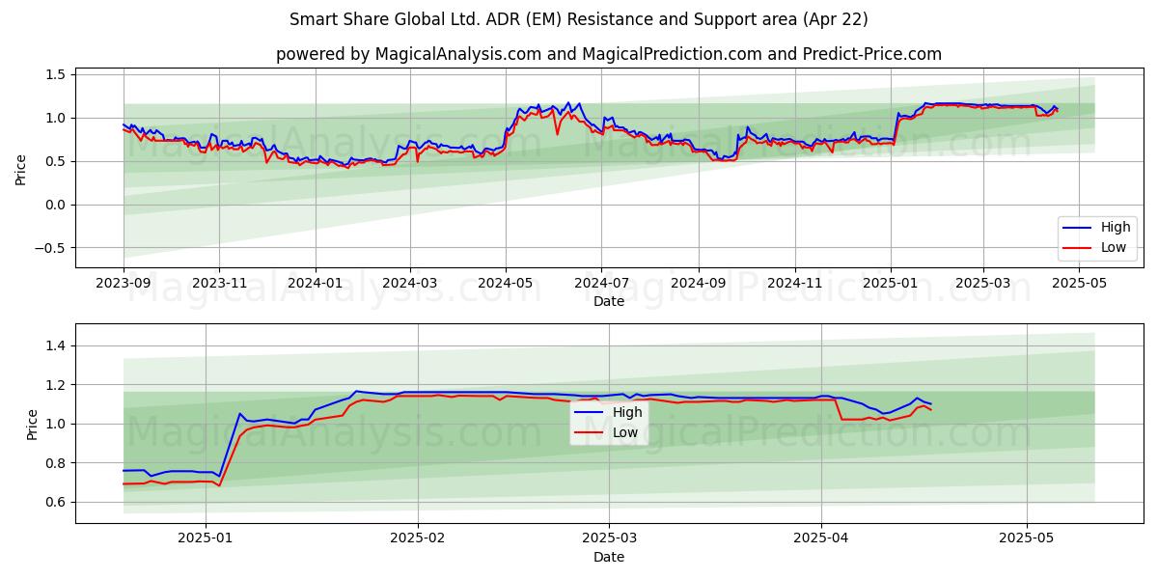Viewport: 1158px width, 579px height.
Task: Click the '0.0' price tick on upper chart
Action: (x=55, y=205)
